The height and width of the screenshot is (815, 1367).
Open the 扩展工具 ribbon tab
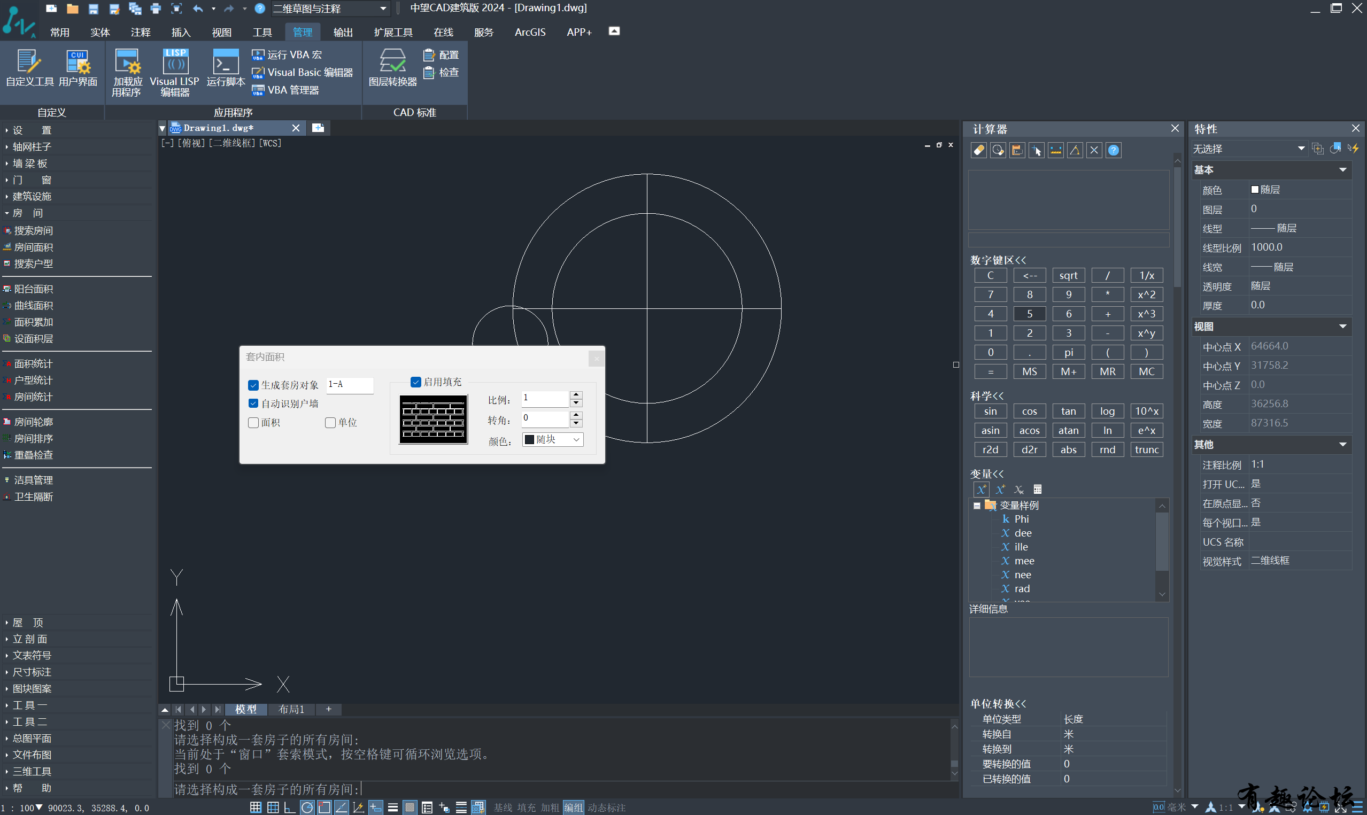tap(393, 33)
